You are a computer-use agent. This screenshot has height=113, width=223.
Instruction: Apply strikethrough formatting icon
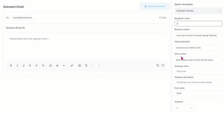tap(30, 65)
